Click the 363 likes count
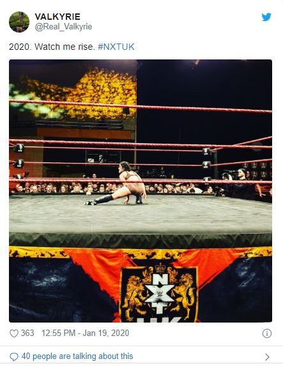 (x=27, y=333)
